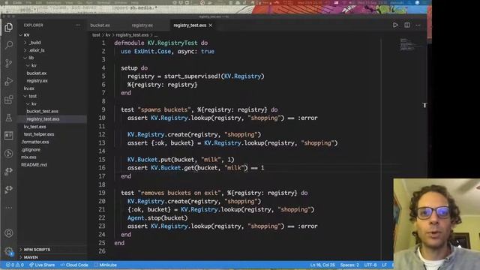Place cursor on 'setup do' line
The width and height of the screenshot is (480, 270).
coord(134,68)
